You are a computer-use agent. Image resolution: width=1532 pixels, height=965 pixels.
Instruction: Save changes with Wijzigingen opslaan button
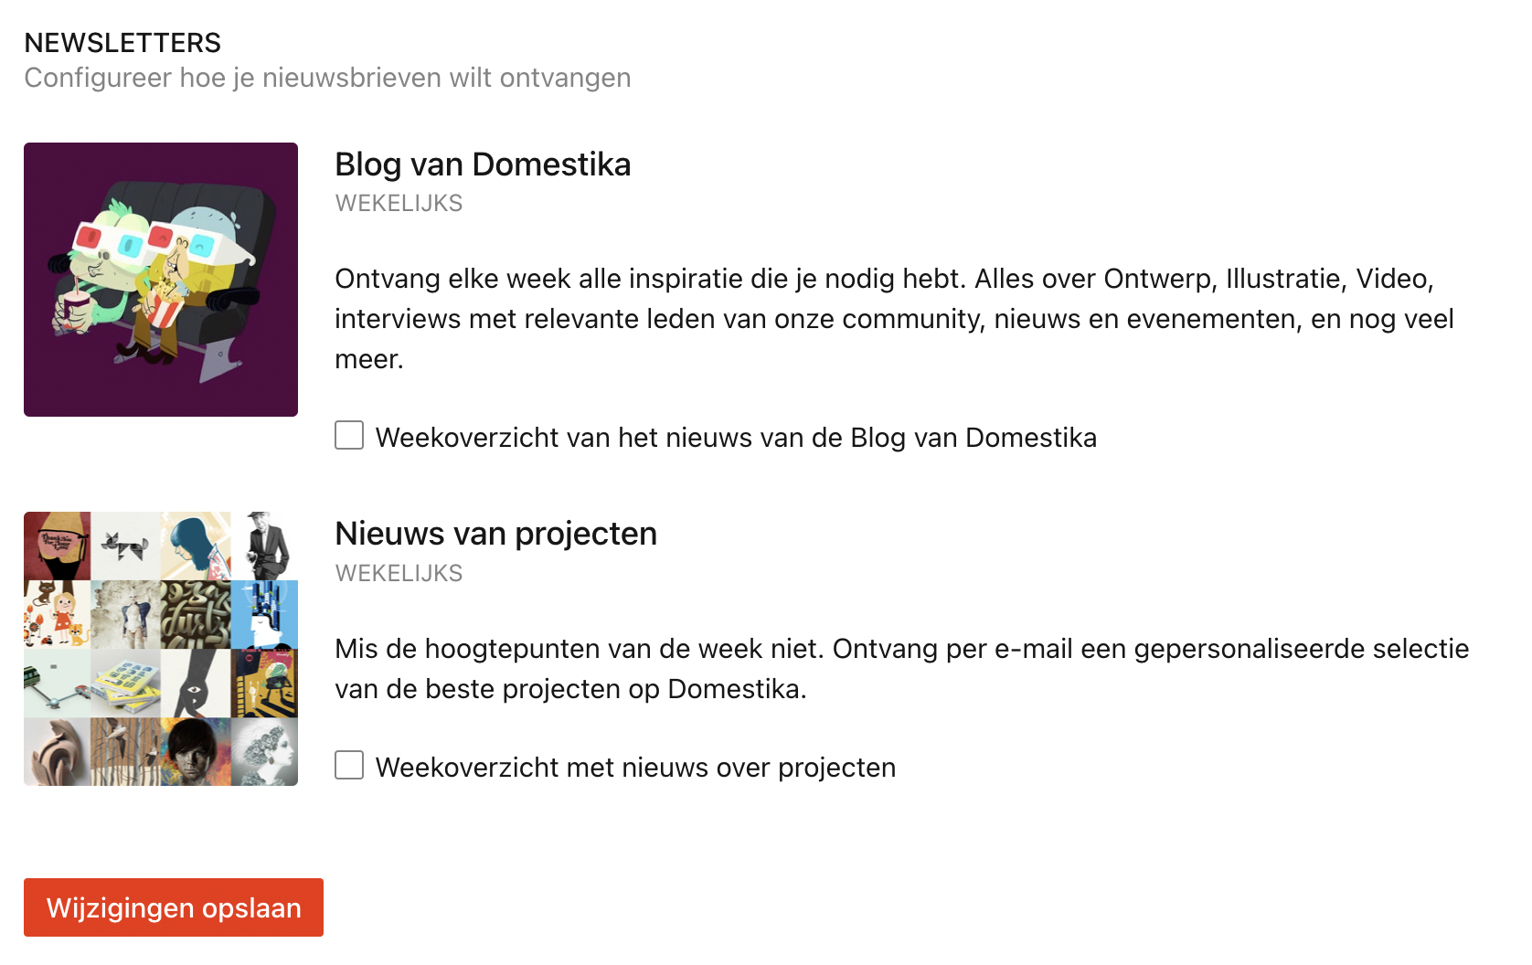coord(174,907)
